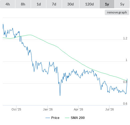
Task: Click the active 1y range tab
Action: (x=107, y=4)
